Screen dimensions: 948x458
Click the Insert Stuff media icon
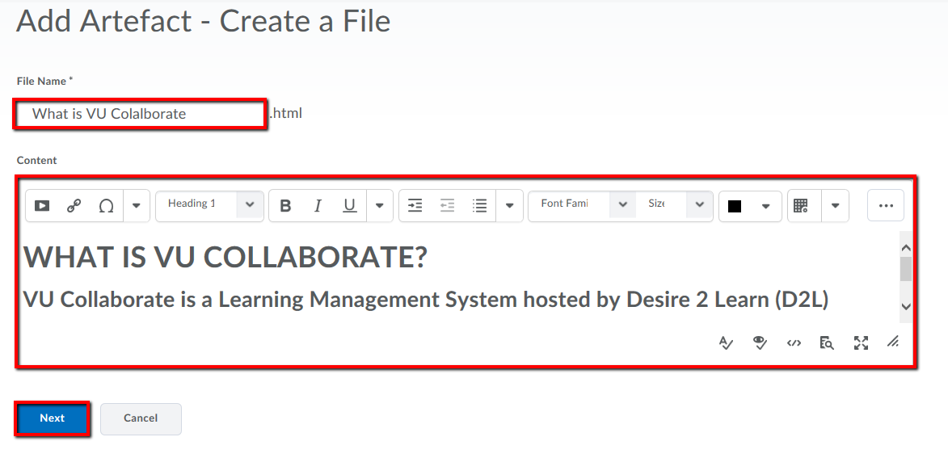[42, 206]
